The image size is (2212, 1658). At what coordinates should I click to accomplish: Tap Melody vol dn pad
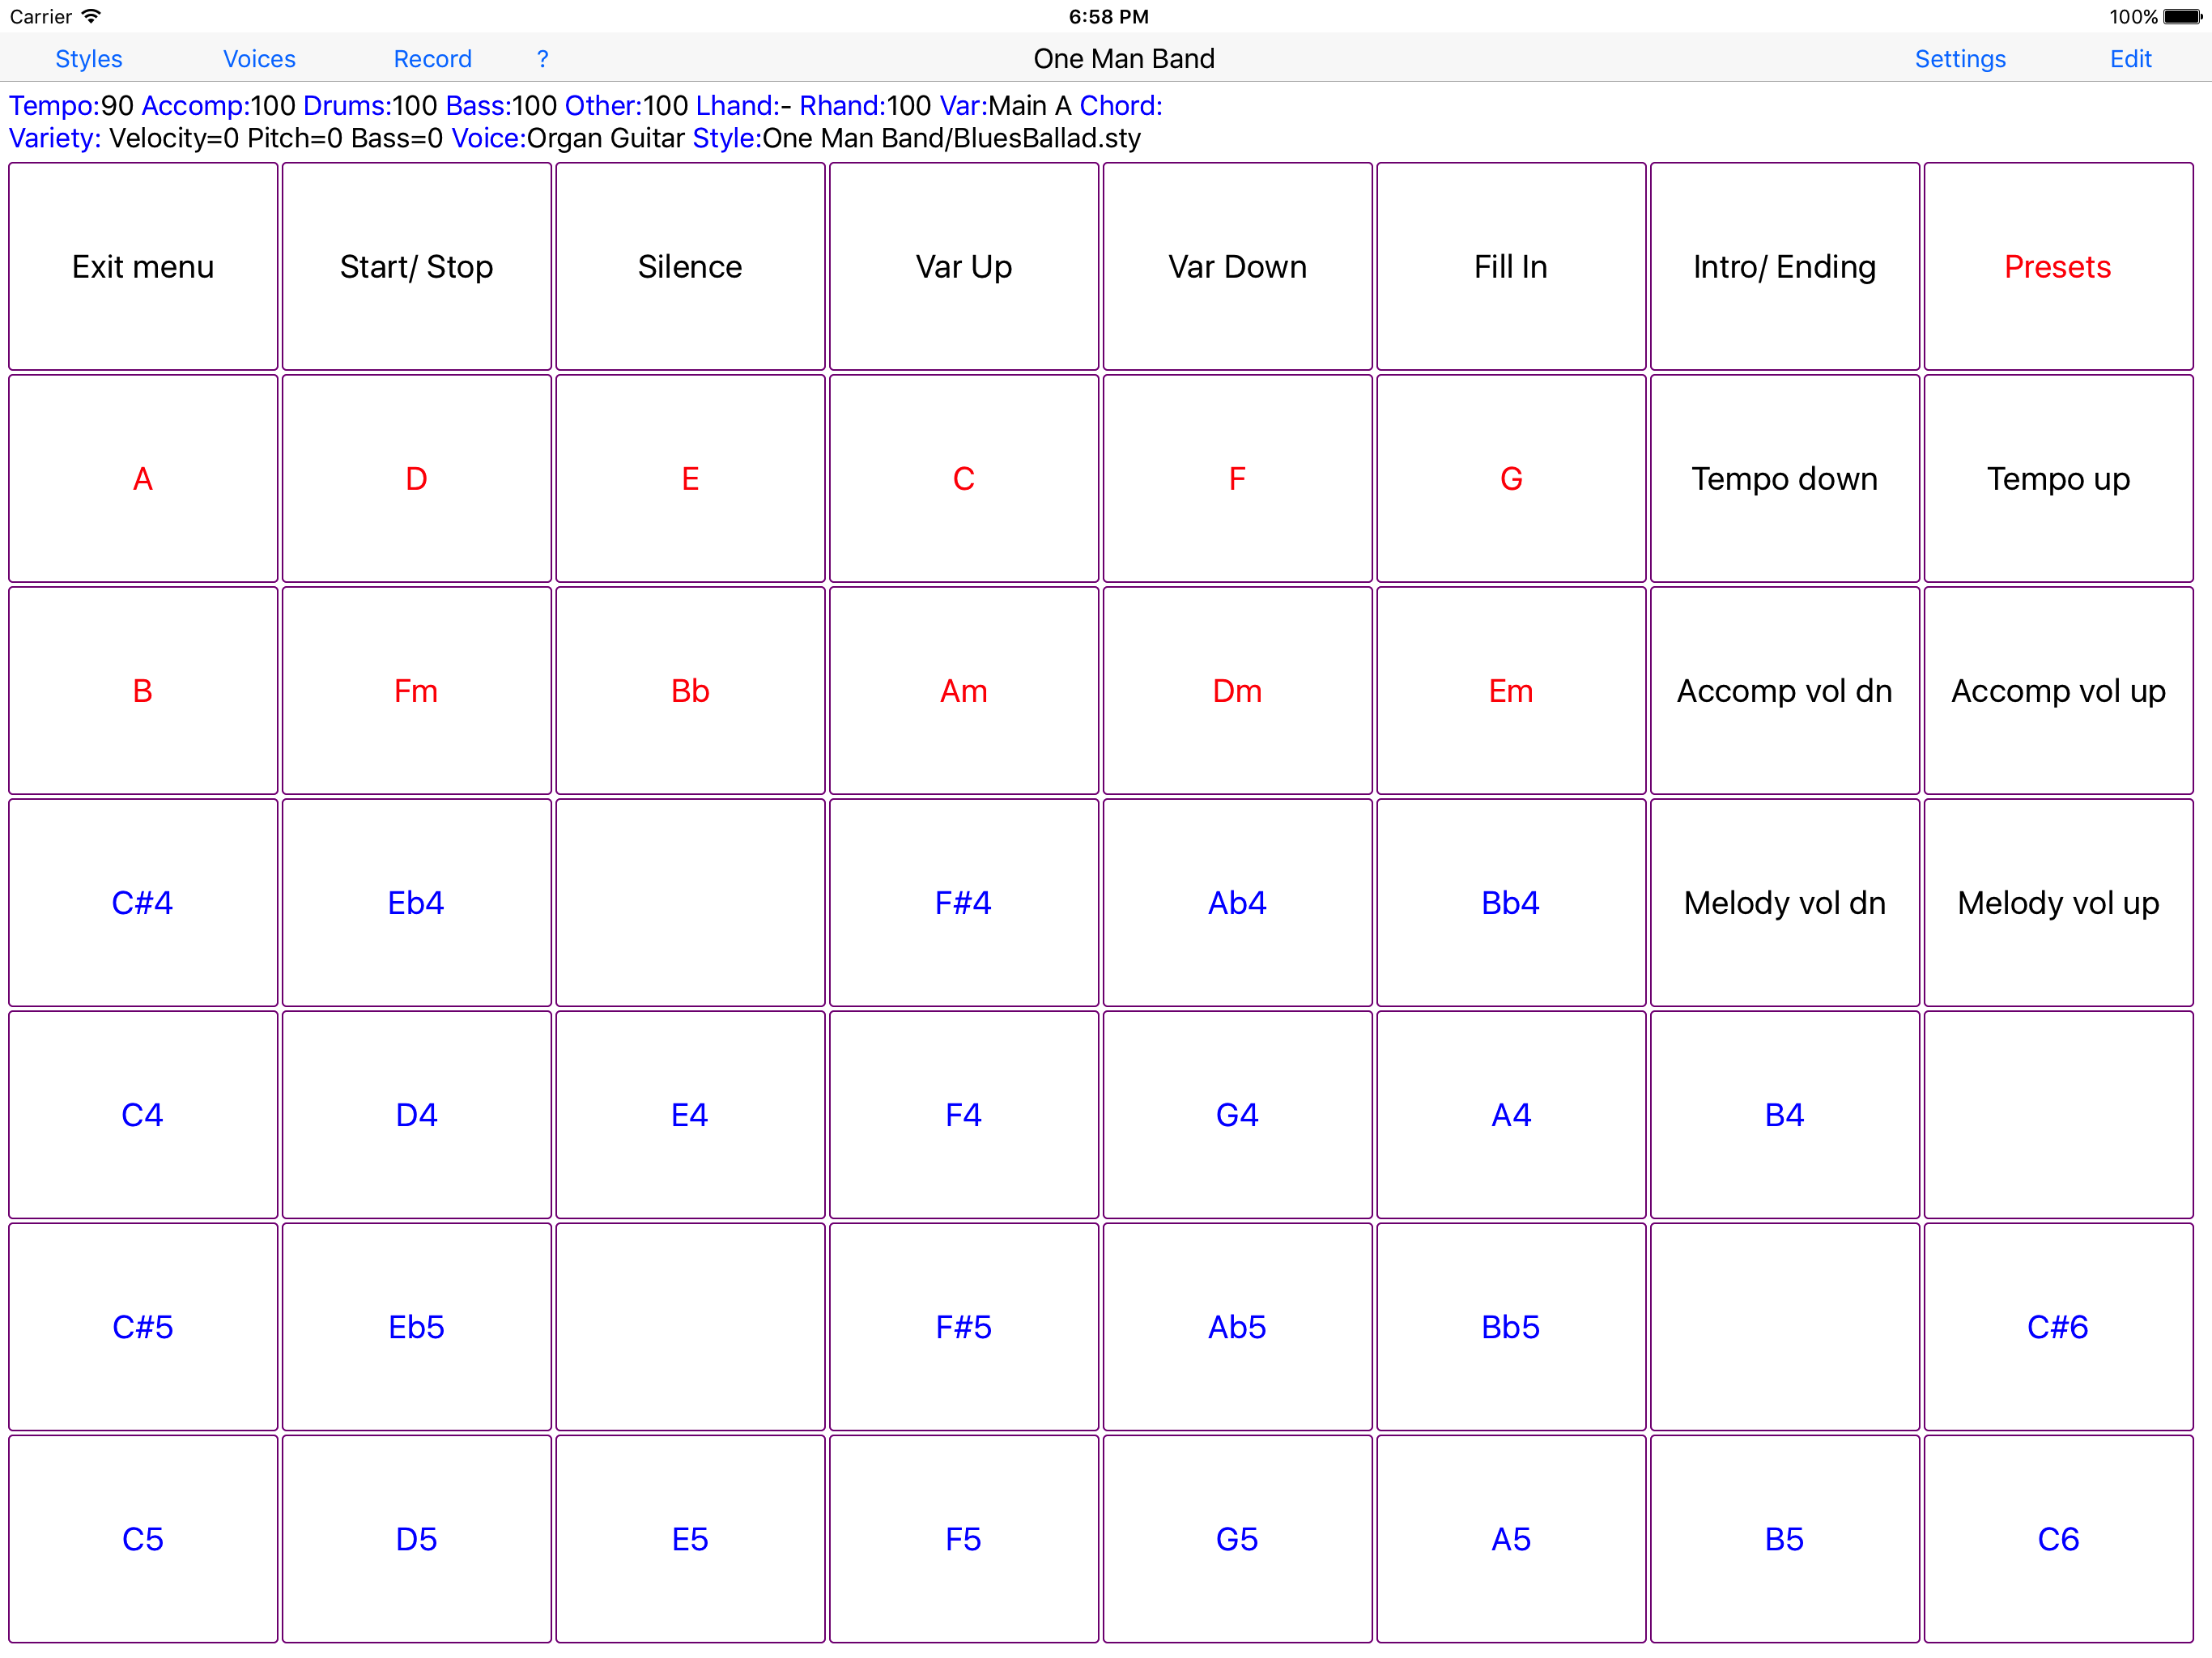tap(1785, 903)
